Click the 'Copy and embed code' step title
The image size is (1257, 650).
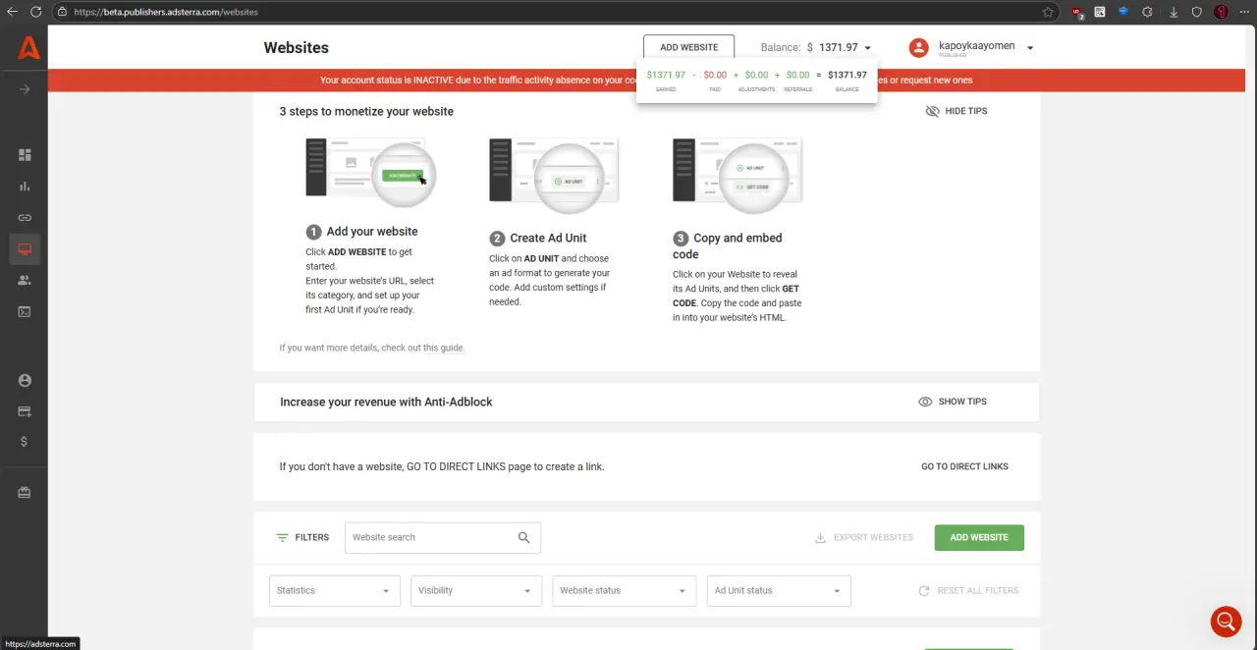(x=728, y=245)
